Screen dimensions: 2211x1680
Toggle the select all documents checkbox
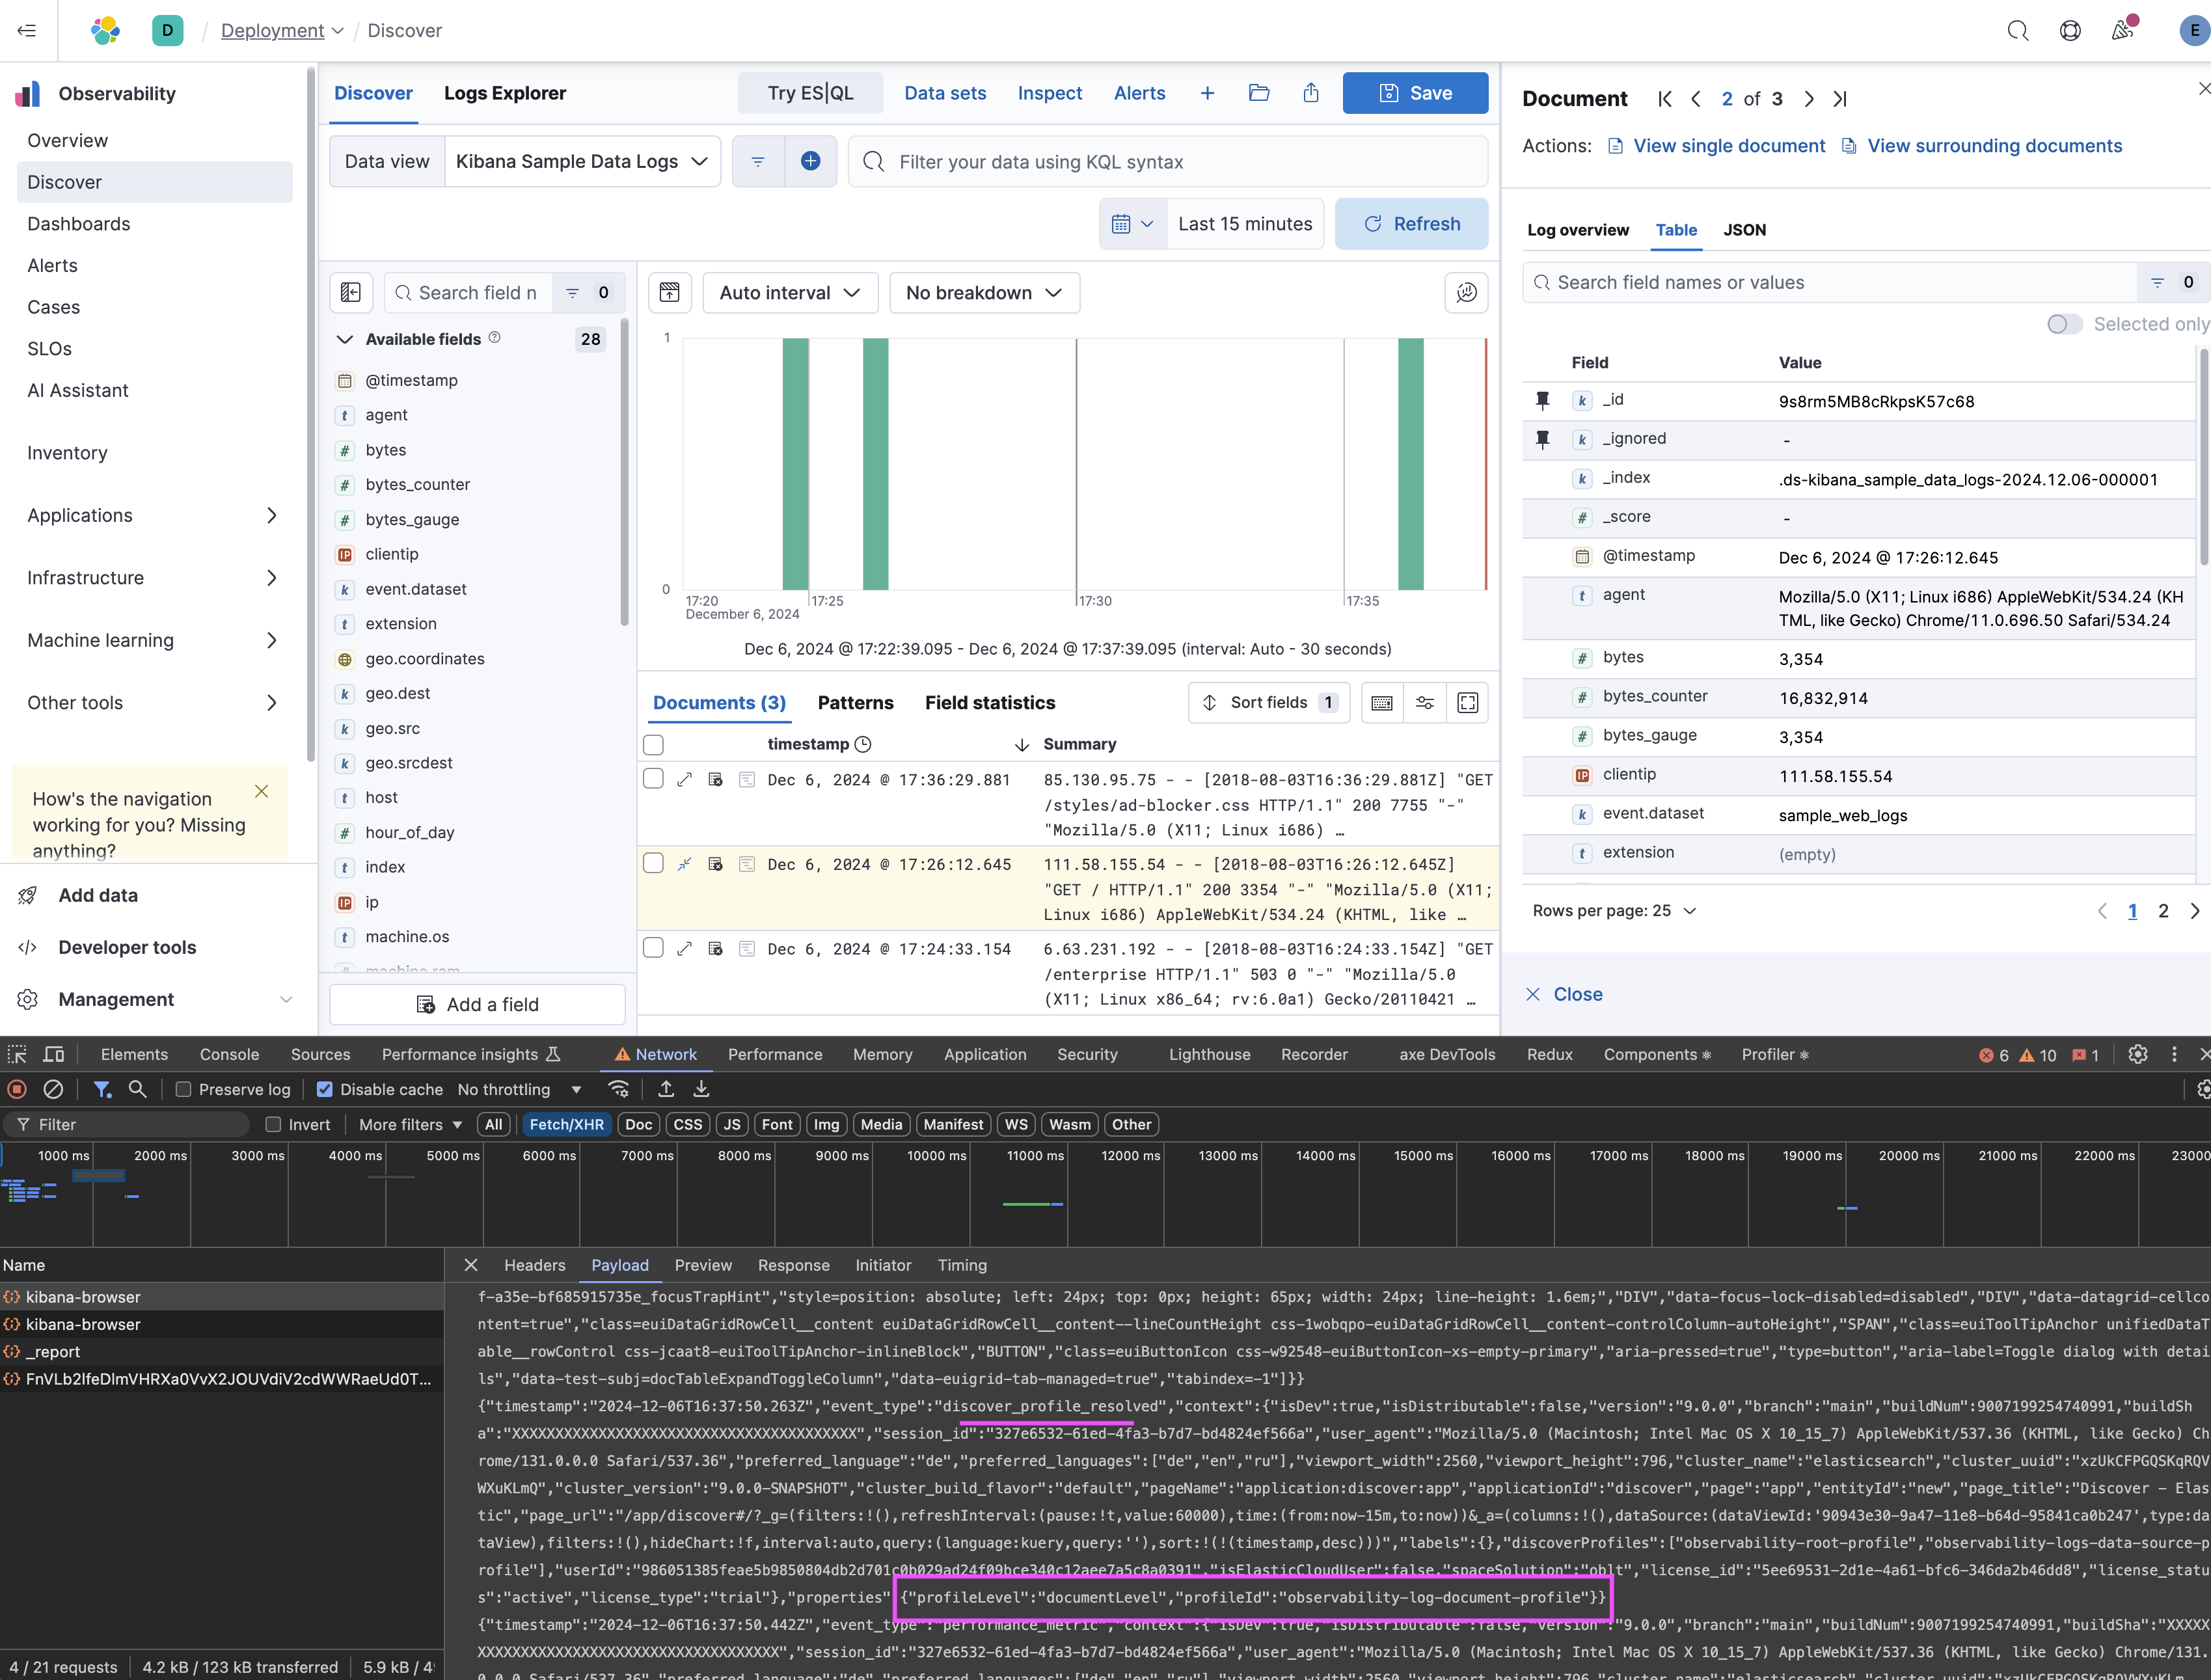click(x=653, y=745)
